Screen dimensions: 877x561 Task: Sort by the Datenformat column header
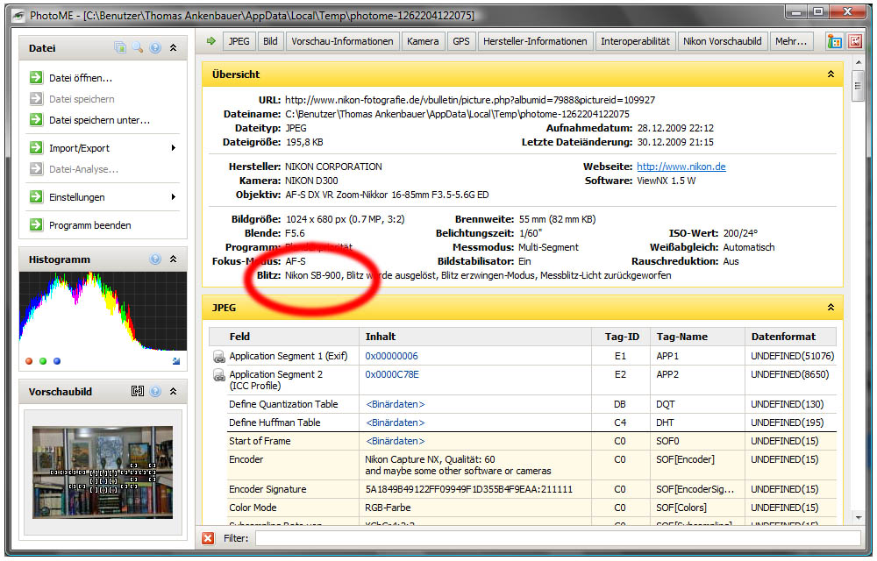(791, 337)
